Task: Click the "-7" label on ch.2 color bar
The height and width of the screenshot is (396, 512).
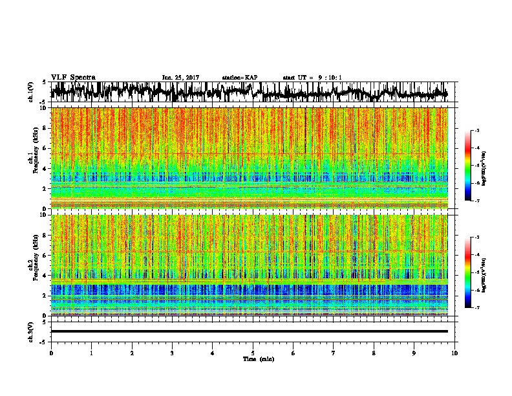Action: [476, 307]
